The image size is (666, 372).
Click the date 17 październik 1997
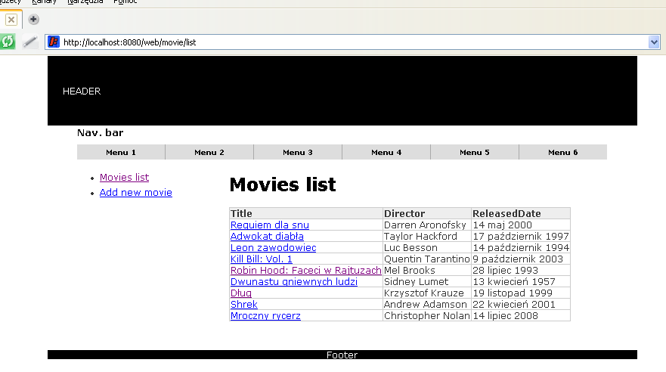tap(521, 236)
